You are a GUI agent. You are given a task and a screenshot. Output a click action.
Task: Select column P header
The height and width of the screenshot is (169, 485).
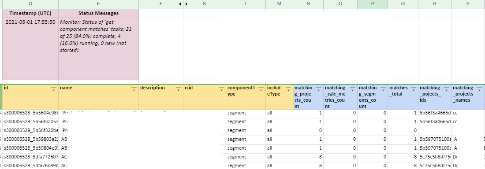click(373, 4)
